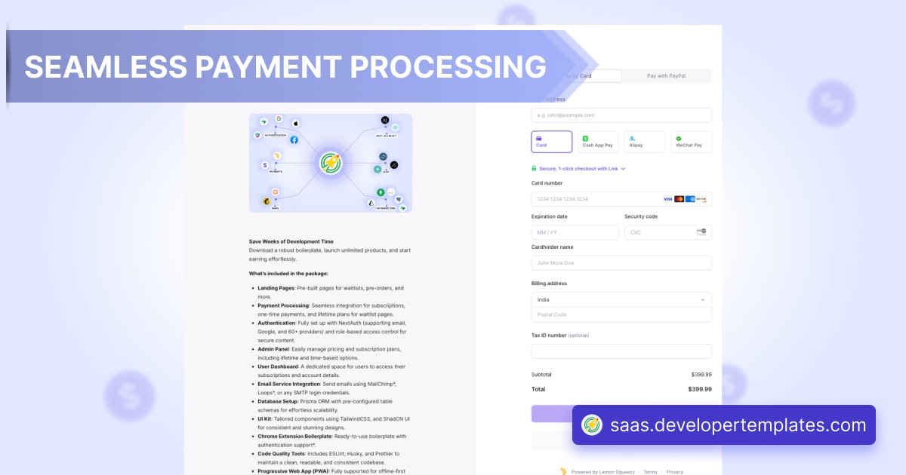906x475 pixels.
Task: Click the PostgreSQL elephant logo in the diagram
Action: 398,200
